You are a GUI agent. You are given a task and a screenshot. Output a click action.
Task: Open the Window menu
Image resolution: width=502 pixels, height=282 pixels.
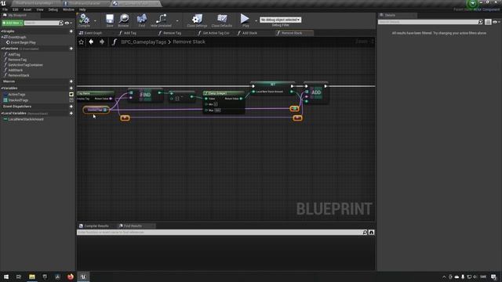pyautogui.click(x=68, y=9)
